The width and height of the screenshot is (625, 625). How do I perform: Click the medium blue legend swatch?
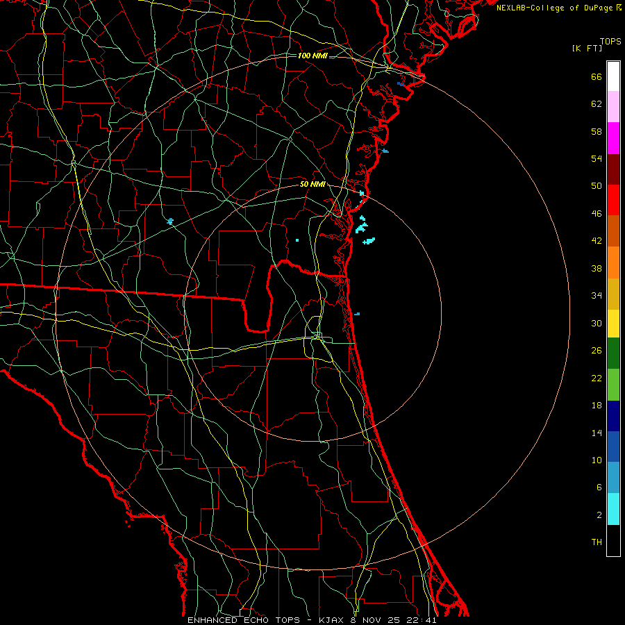613,447
